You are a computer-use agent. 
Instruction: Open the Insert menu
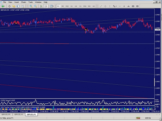tap(17, 2)
